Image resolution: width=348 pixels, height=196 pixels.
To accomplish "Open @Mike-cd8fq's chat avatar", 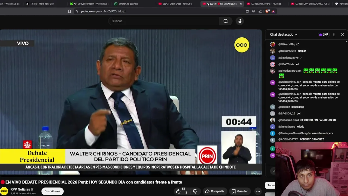I will tap(272, 44).
